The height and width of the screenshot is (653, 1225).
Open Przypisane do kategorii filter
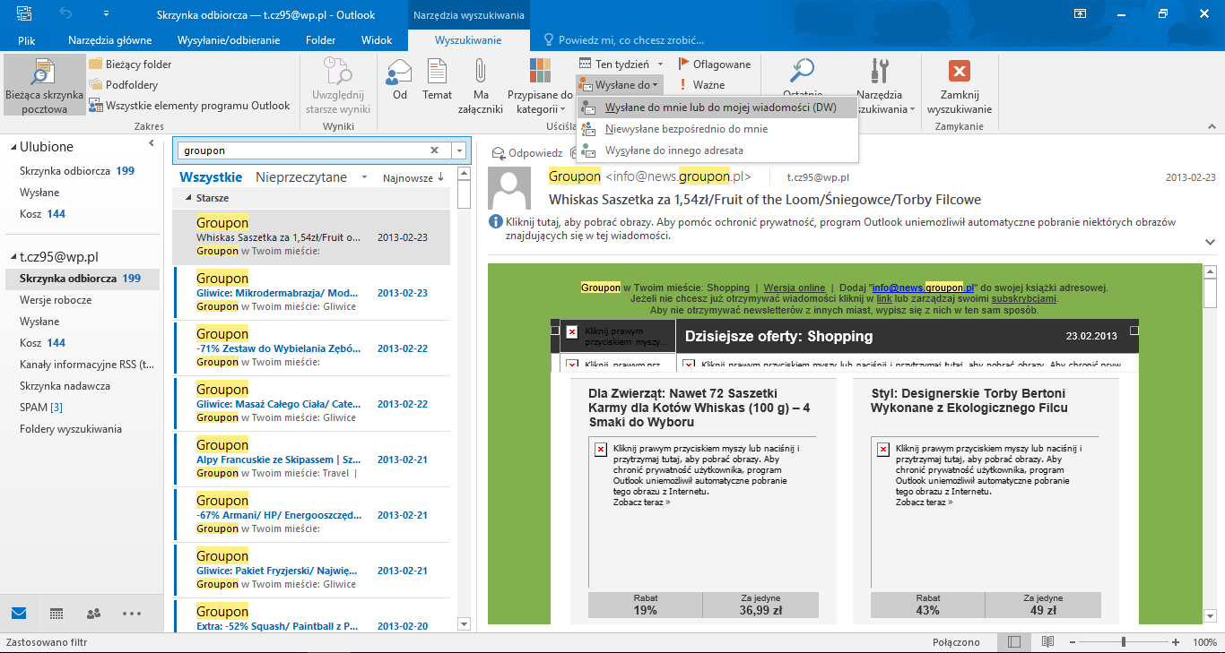540,86
